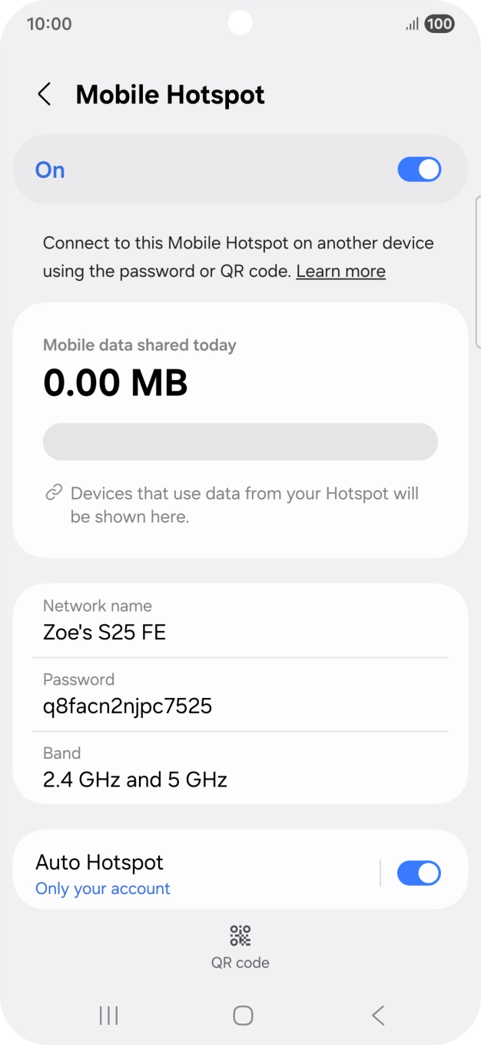481x1045 pixels.
Task: Tap the Home button in navigation bar
Action: click(x=240, y=1015)
